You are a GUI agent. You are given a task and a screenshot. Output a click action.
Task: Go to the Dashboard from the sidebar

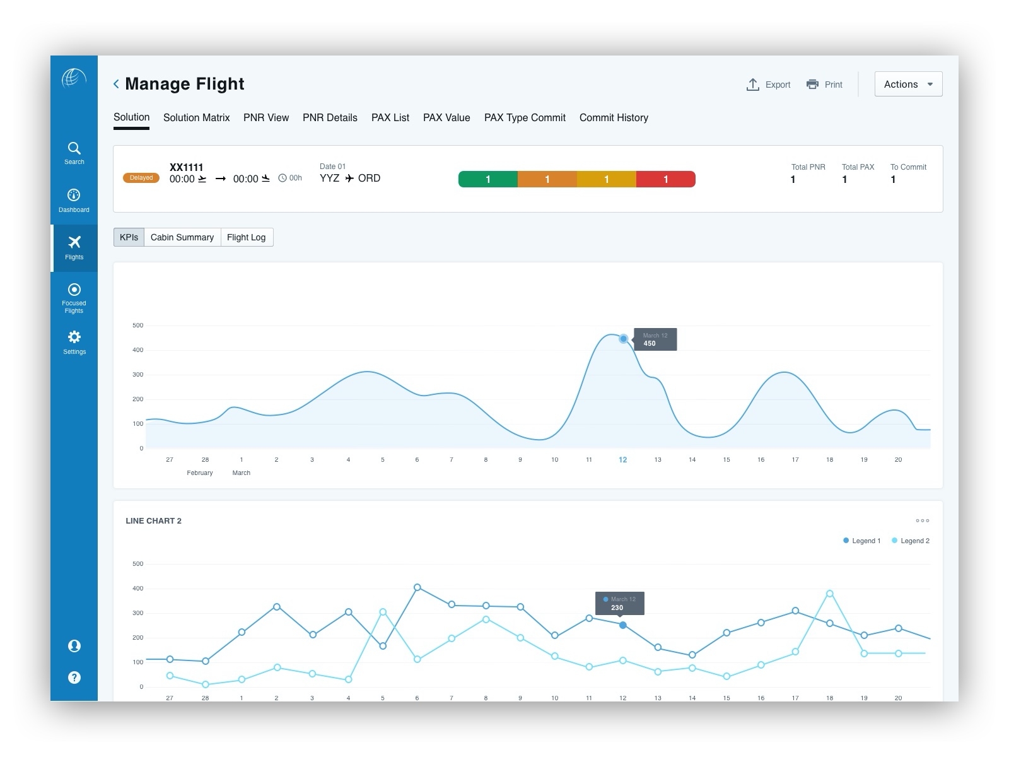(x=74, y=200)
